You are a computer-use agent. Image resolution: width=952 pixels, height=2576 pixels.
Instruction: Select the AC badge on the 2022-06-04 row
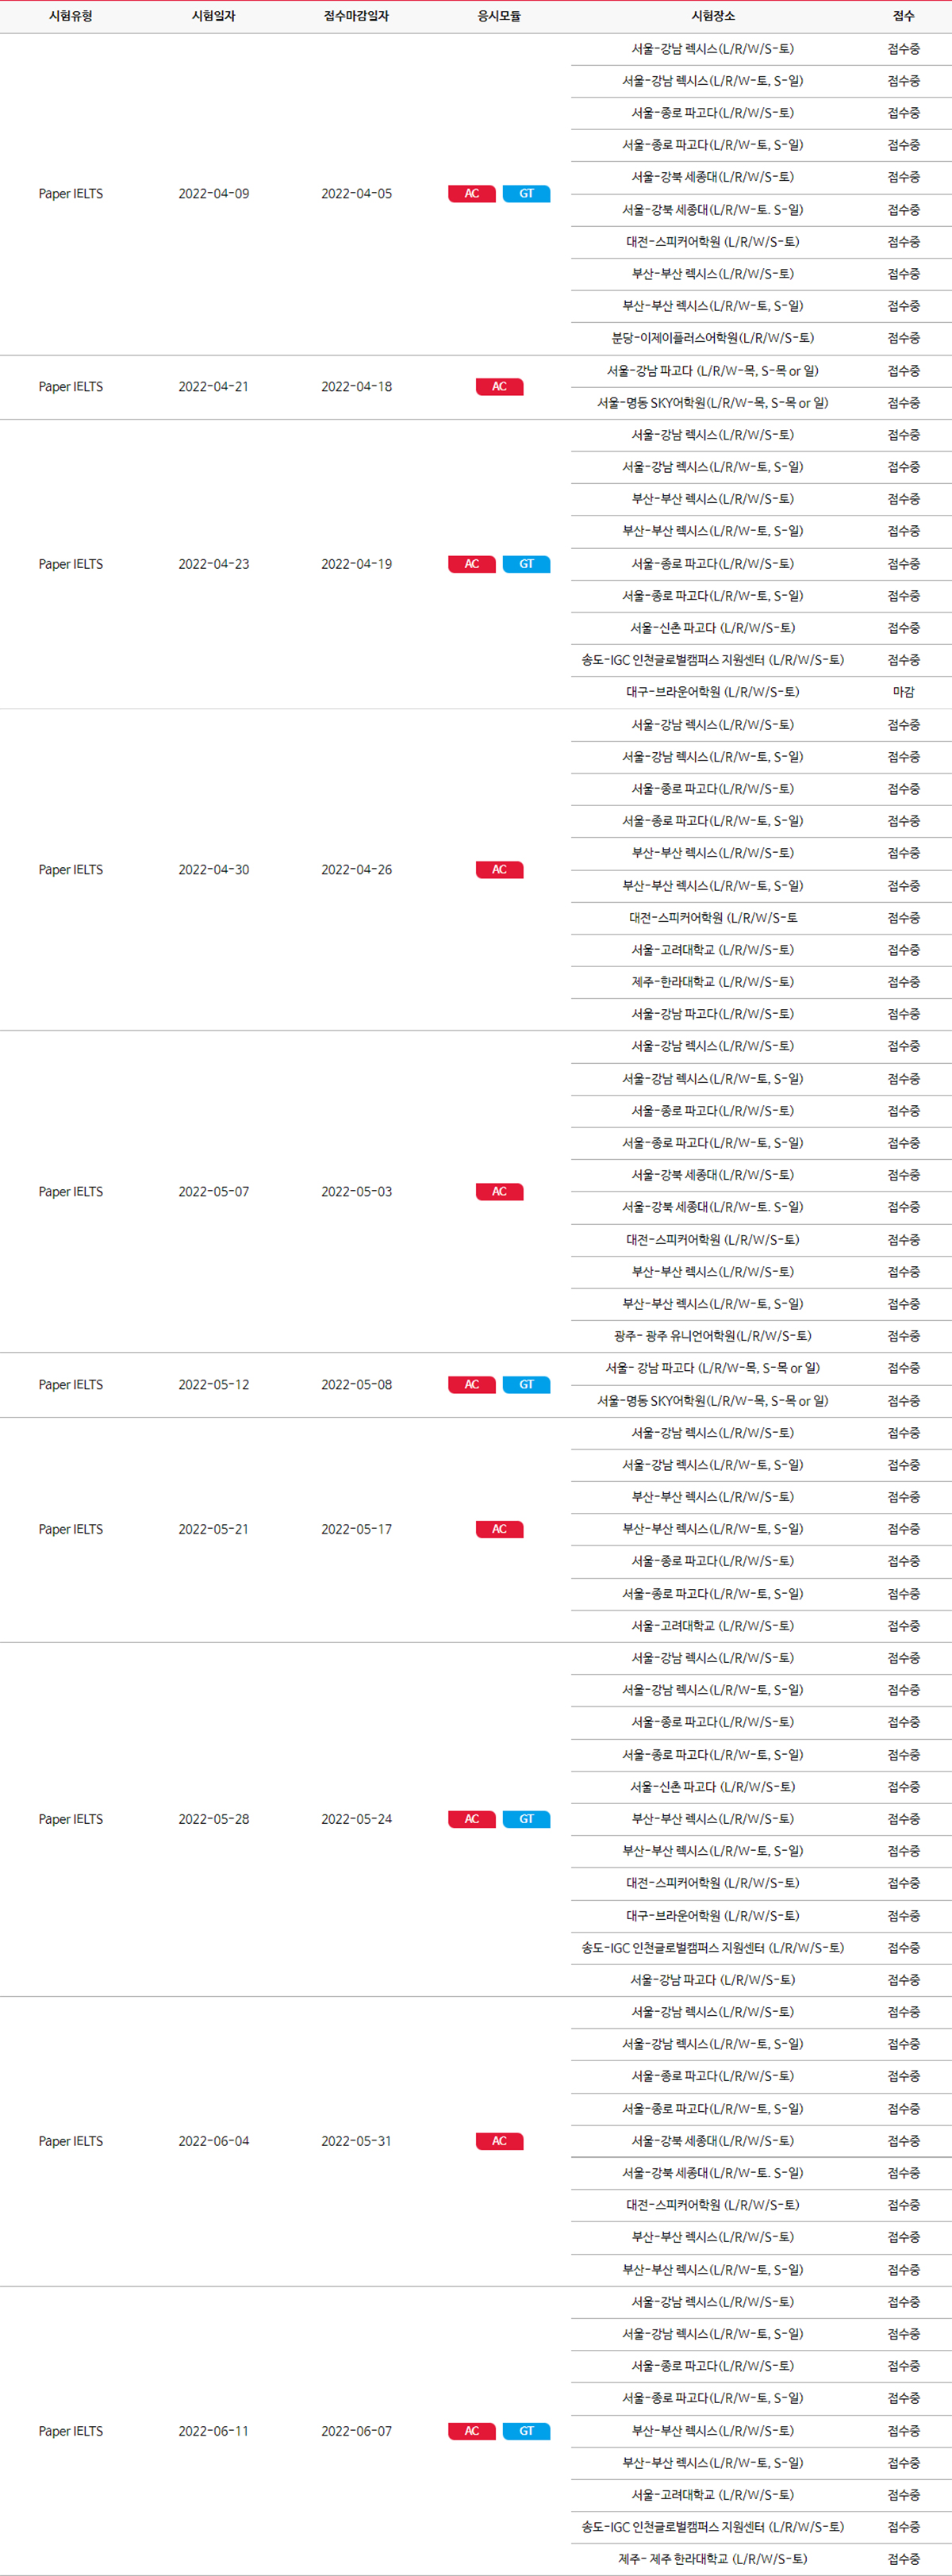coord(499,2141)
